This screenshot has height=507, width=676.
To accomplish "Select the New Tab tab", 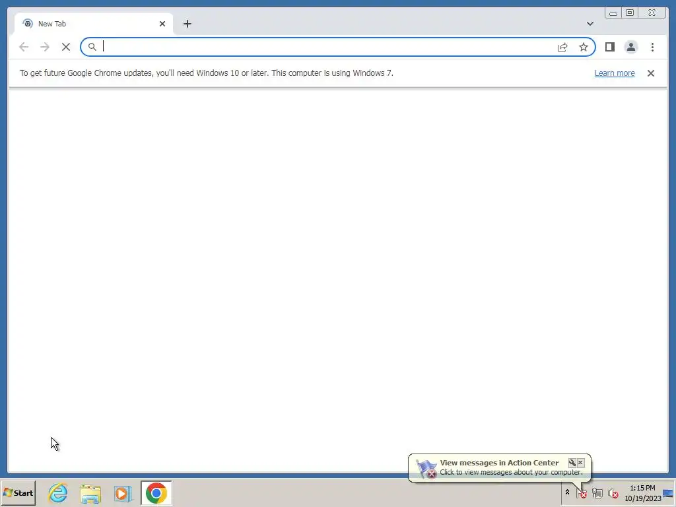I will click(94, 24).
